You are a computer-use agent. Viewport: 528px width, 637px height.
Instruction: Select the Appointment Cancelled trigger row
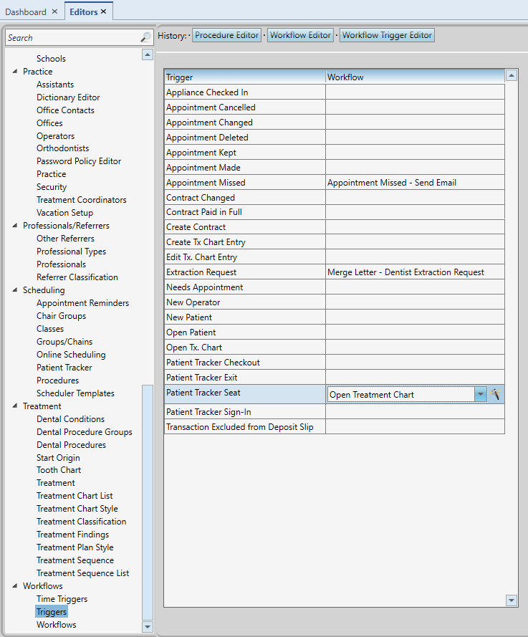point(335,107)
